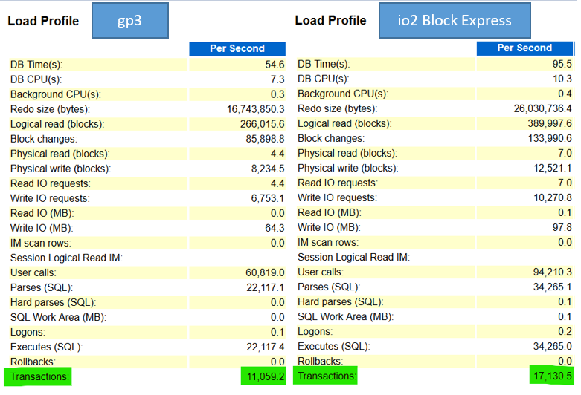Select gp3 IM scan rows label
The image size is (581, 395).
click(41, 243)
